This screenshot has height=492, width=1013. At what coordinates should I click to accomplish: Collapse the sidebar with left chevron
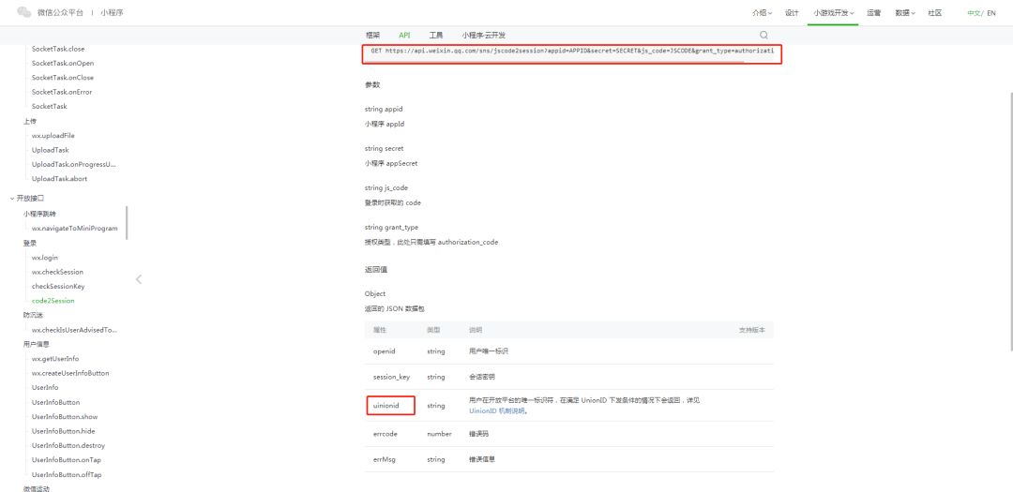pyautogui.click(x=138, y=279)
